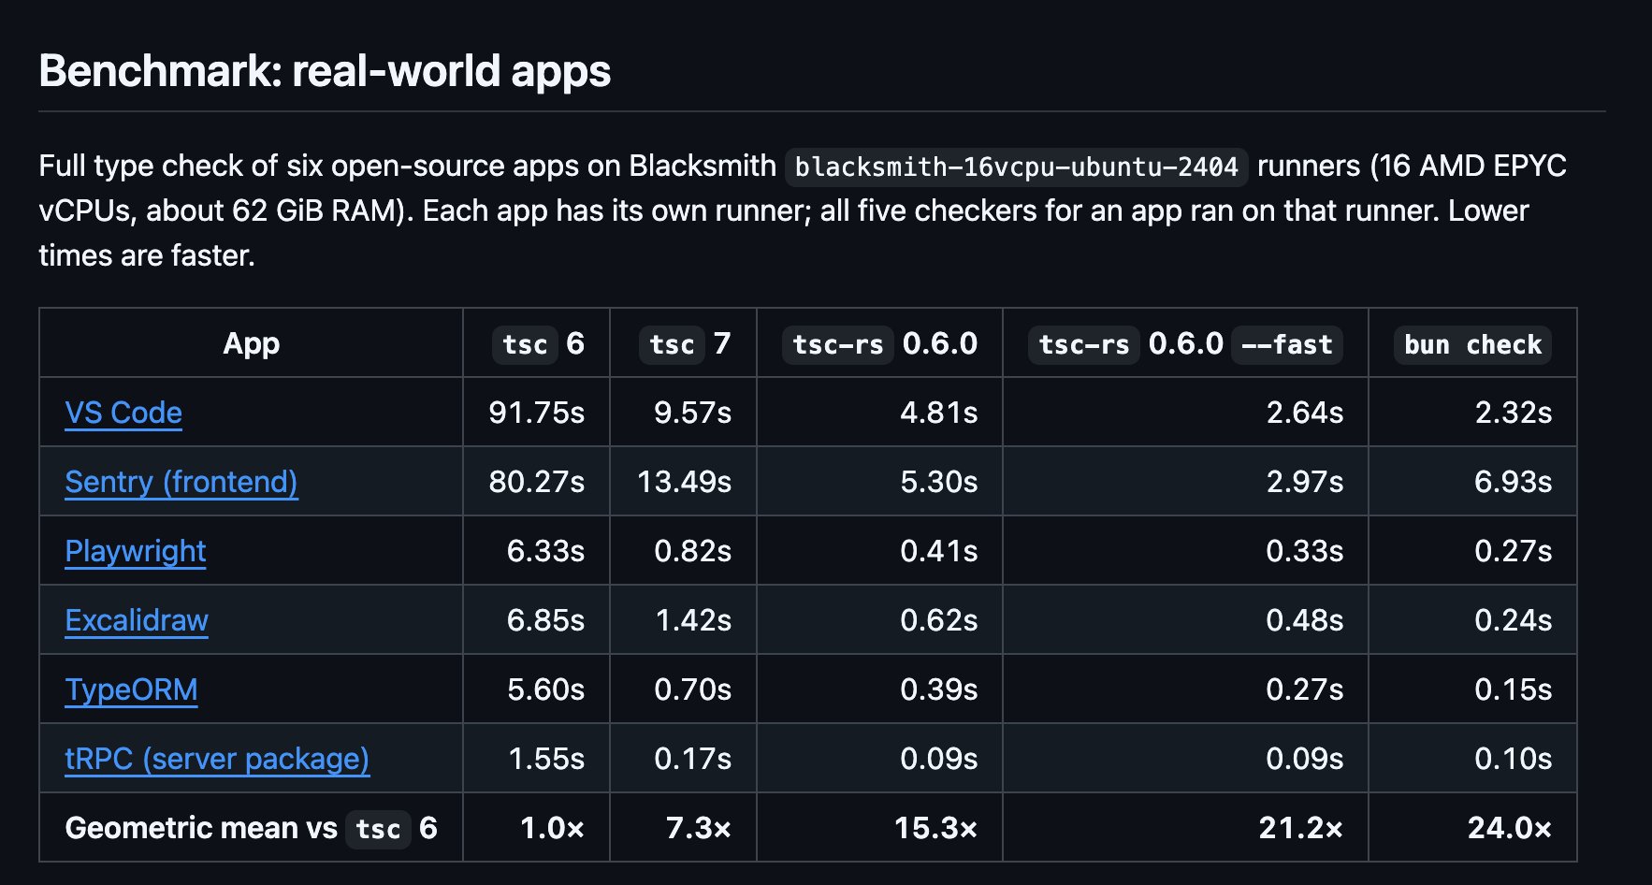Select the 24.0× geometric mean value
The height and width of the screenshot is (885, 1652).
[x=1509, y=828]
